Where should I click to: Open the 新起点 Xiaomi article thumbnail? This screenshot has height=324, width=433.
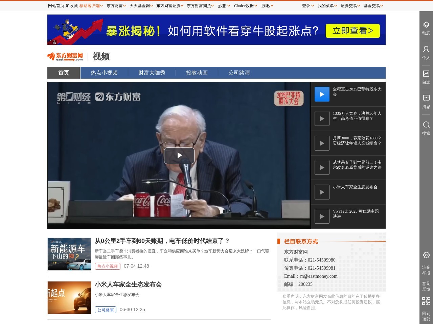pyautogui.click(x=69, y=298)
